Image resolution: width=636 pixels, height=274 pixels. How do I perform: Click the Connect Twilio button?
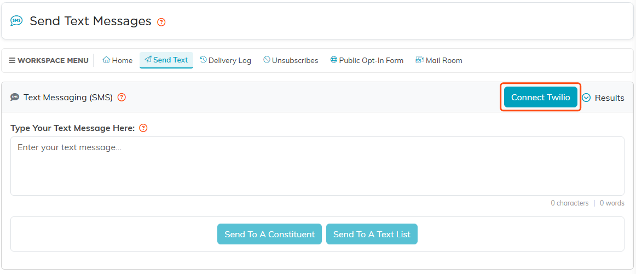pos(541,98)
